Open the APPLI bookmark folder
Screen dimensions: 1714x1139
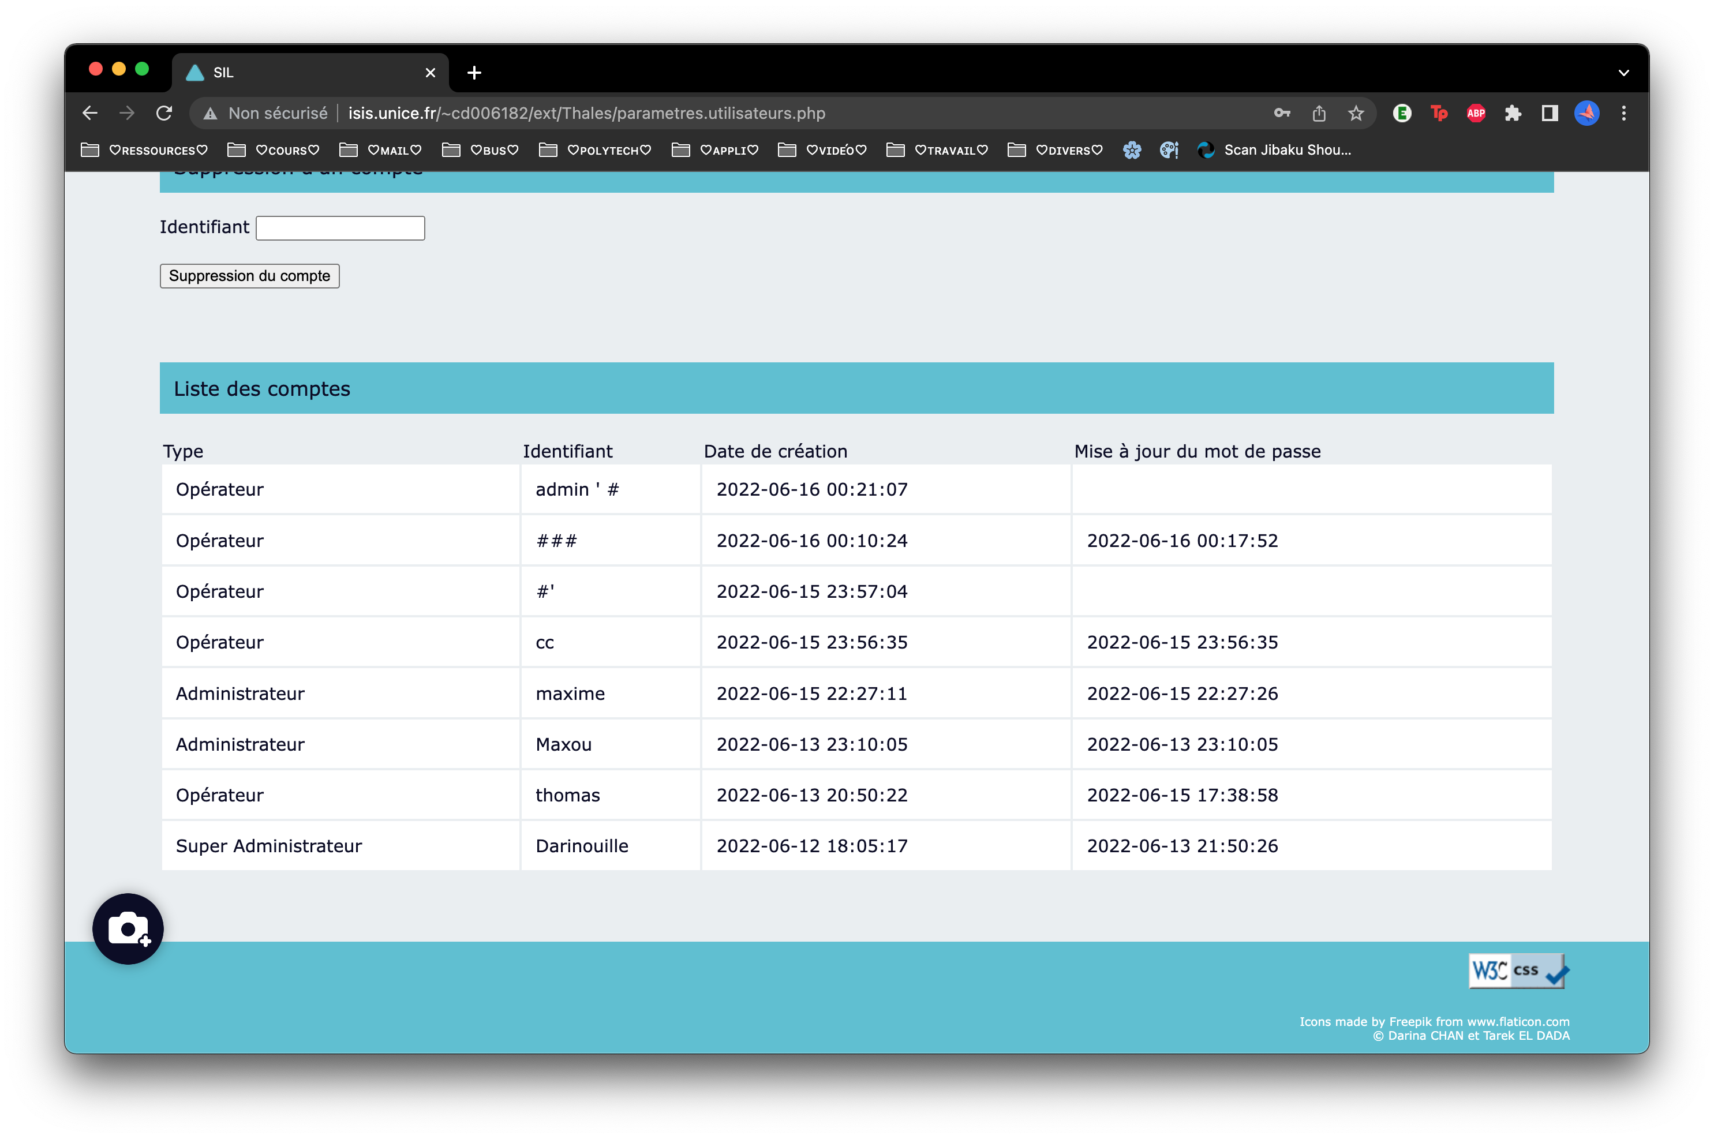(716, 151)
